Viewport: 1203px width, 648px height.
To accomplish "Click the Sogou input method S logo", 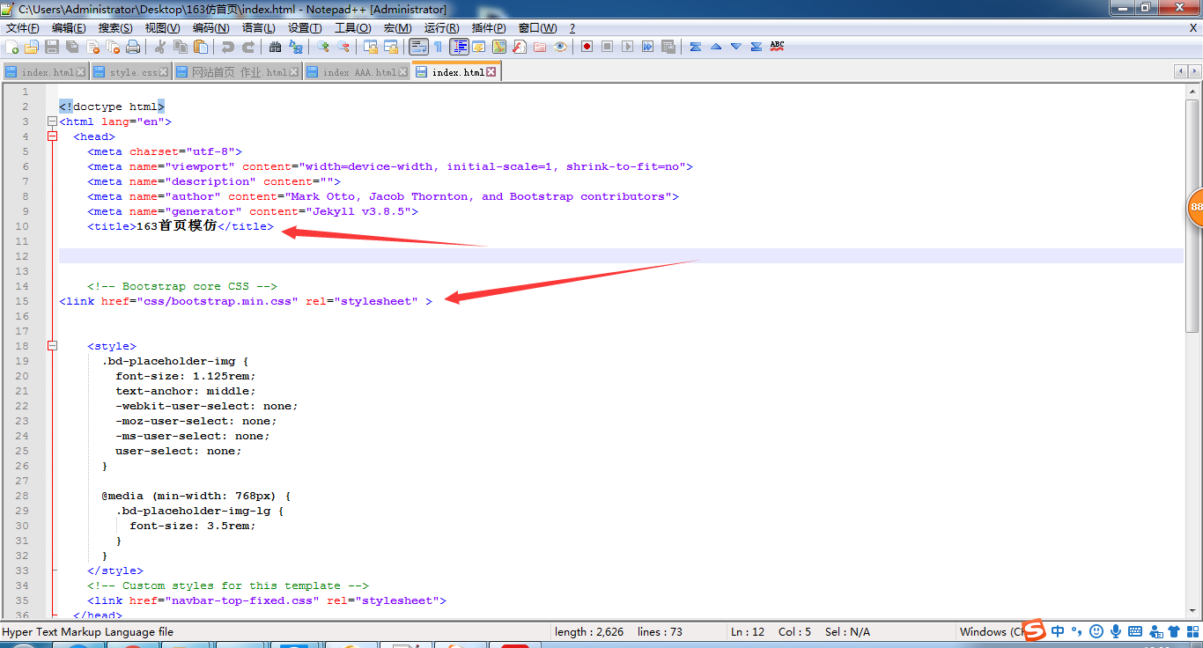I will point(1034,630).
